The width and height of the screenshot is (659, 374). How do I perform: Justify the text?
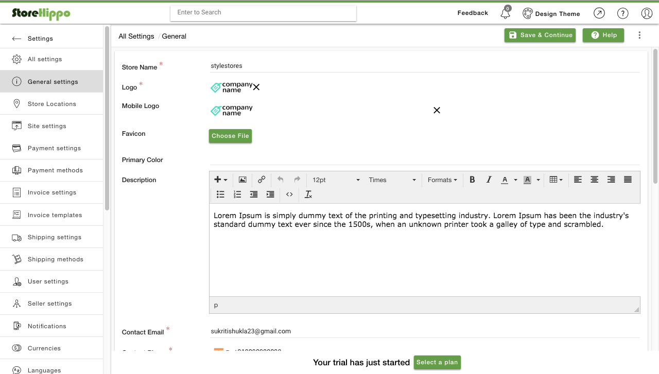pos(628,180)
